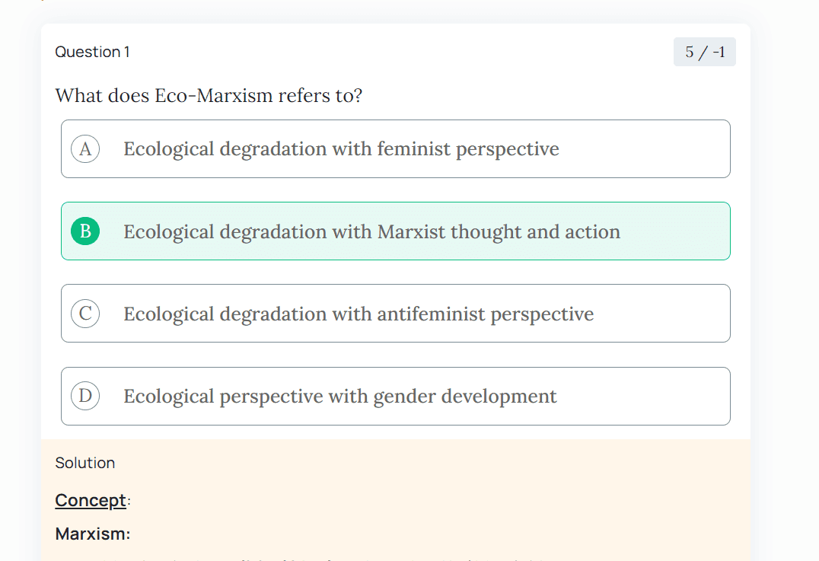Click the Solution heading
This screenshot has height=561, width=819.
(x=85, y=463)
